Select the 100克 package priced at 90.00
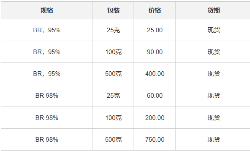This screenshot has width=250, height=151. pos(113,52)
